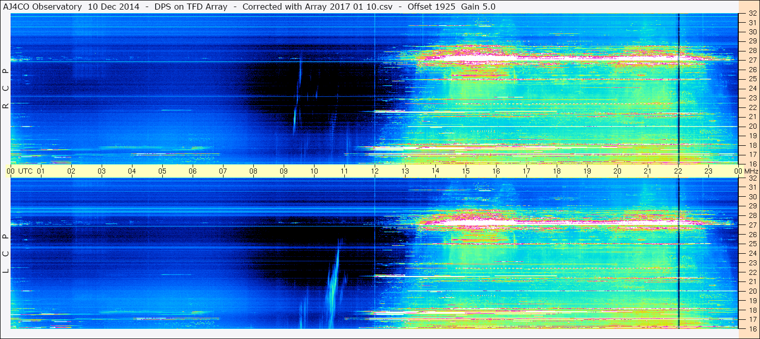Click the 17 hour time axis marker
Image resolution: width=760 pixels, height=339 pixels.
[x=526, y=171]
